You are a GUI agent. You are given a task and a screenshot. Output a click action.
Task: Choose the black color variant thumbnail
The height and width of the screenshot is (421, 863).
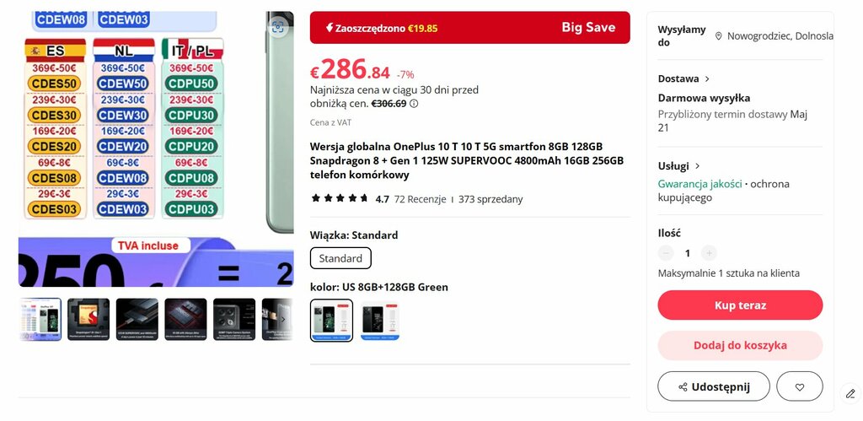pyautogui.click(x=380, y=320)
